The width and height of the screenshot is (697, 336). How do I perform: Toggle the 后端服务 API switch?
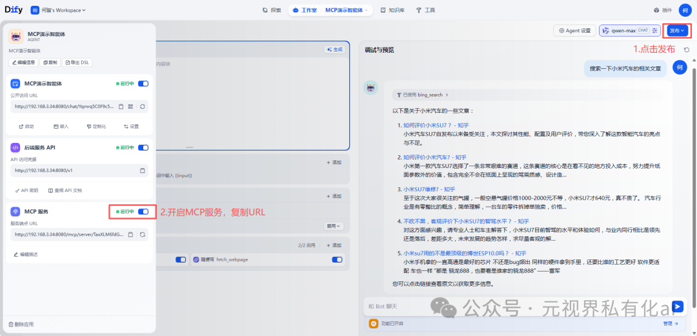click(x=143, y=147)
